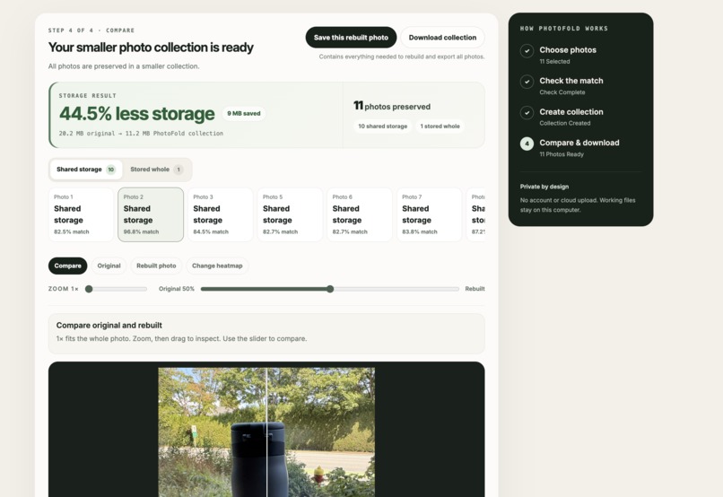This screenshot has height=497, width=723.
Task: Click the Check the match step label
Action: pos(571,81)
